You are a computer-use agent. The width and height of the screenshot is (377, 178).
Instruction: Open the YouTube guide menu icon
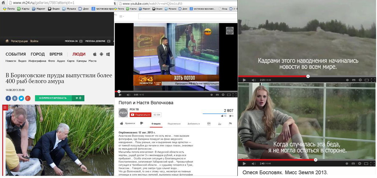[122, 16]
